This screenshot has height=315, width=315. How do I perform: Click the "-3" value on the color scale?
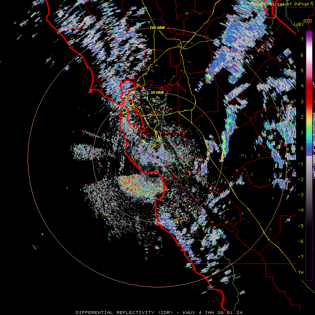[301, 195]
